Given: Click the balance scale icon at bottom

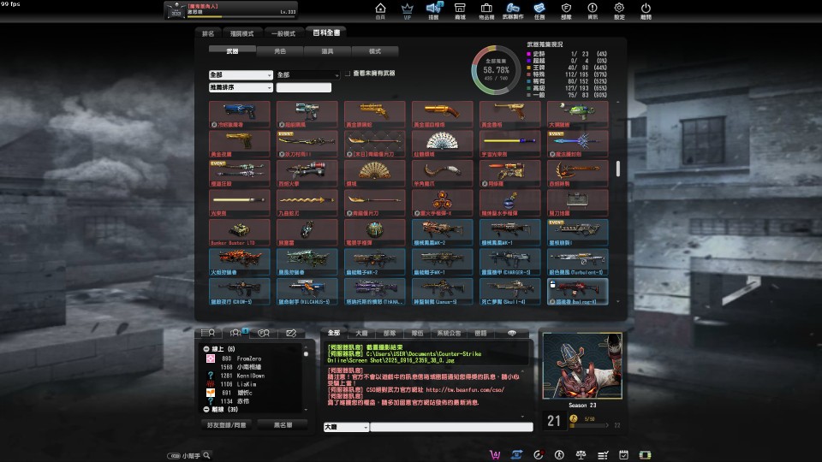Looking at the screenshot, I should point(581,454).
